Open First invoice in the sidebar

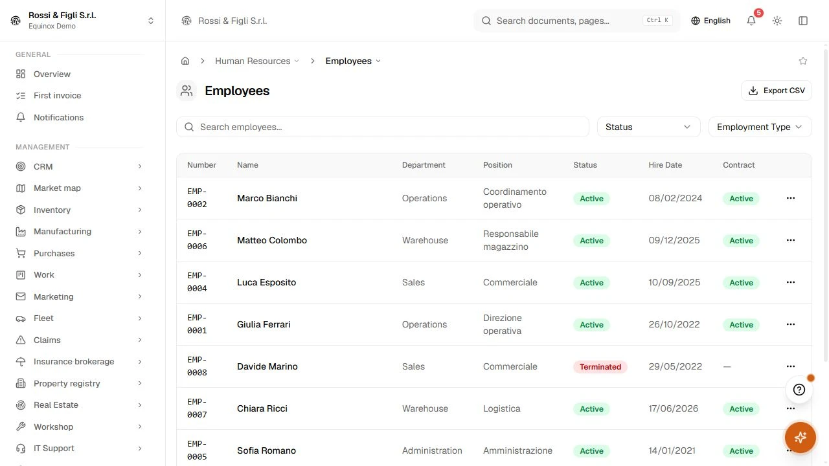[x=79, y=96]
